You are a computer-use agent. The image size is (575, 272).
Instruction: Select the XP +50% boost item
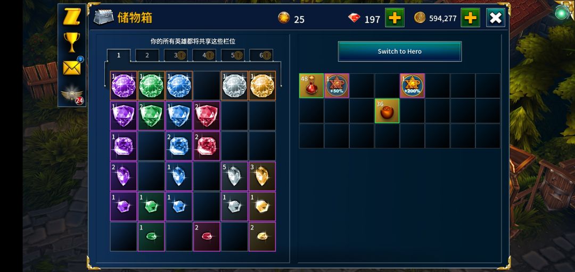[336, 86]
